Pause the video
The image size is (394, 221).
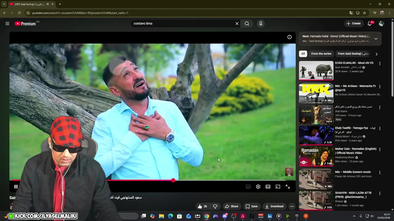16,186
